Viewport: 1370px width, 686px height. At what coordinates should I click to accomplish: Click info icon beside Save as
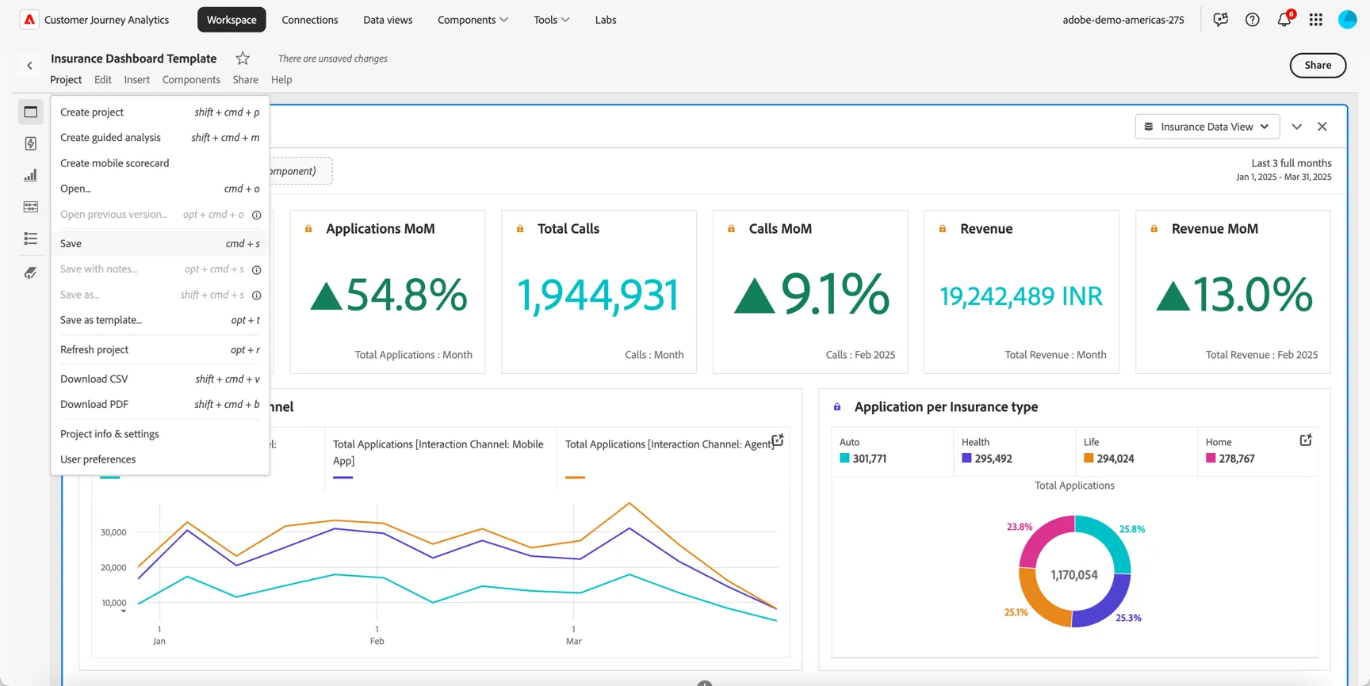click(x=256, y=295)
